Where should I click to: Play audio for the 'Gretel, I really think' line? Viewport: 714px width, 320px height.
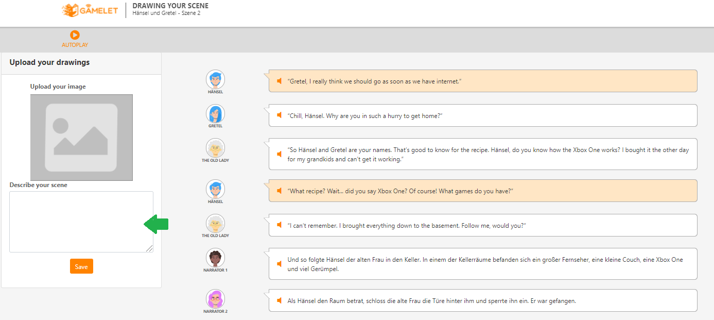coord(280,81)
